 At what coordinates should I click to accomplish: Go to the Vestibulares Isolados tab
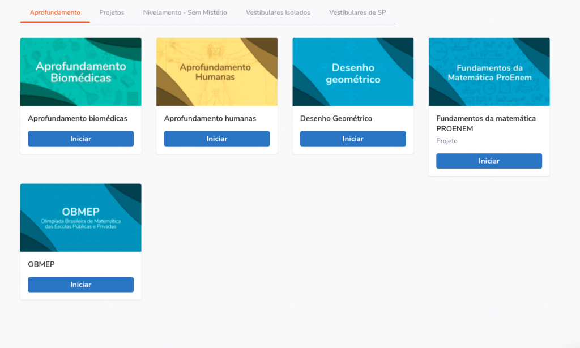tap(278, 12)
